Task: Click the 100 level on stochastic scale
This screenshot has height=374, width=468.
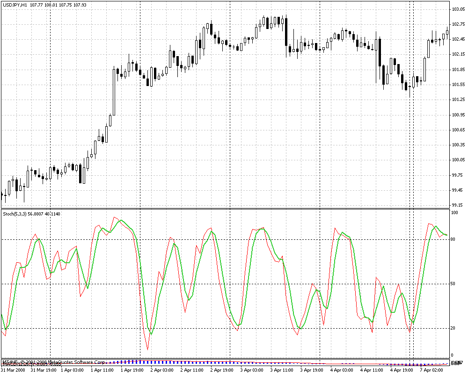Action: tap(454, 213)
